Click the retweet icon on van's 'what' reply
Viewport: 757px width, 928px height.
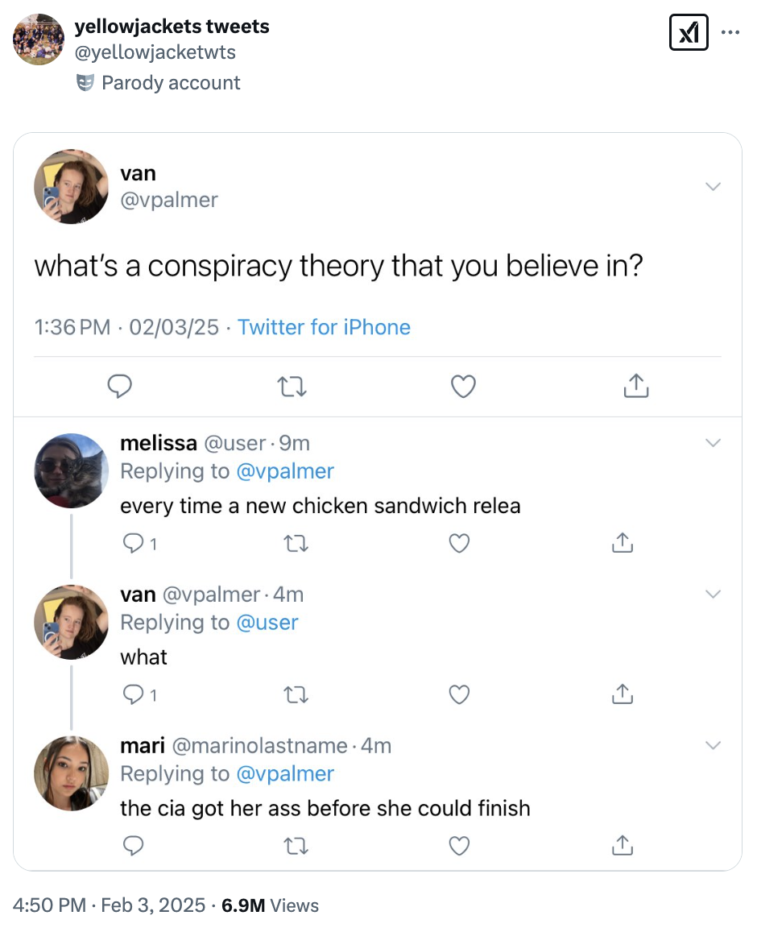pos(296,694)
